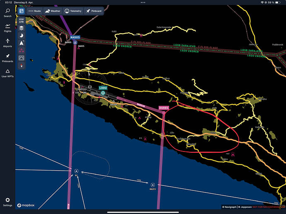Open the Telemetry tab
This screenshot has height=214, width=286.
pos(73,11)
